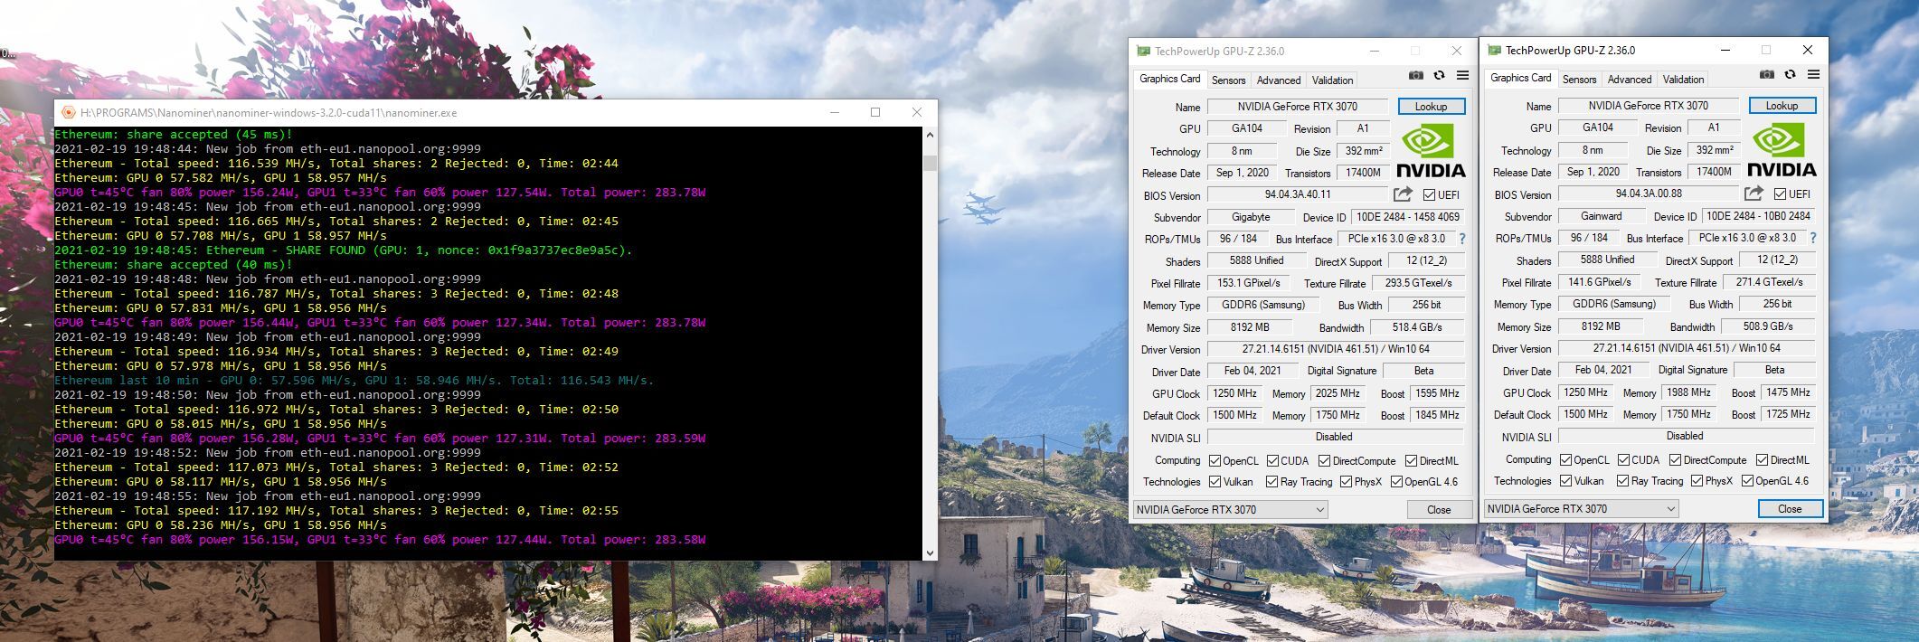Image resolution: width=1919 pixels, height=642 pixels.
Task: Toggle DirectML checkbox in left GPU-Z window
Action: (x=1411, y=461)
